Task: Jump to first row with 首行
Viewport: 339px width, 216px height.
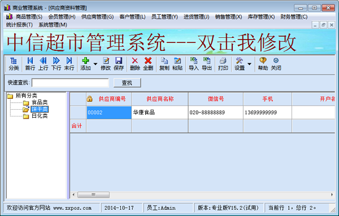Action: point(30,64)
